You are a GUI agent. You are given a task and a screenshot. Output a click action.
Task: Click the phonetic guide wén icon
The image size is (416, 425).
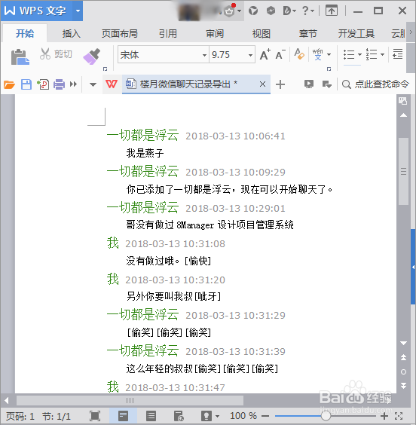pos(317,54)
